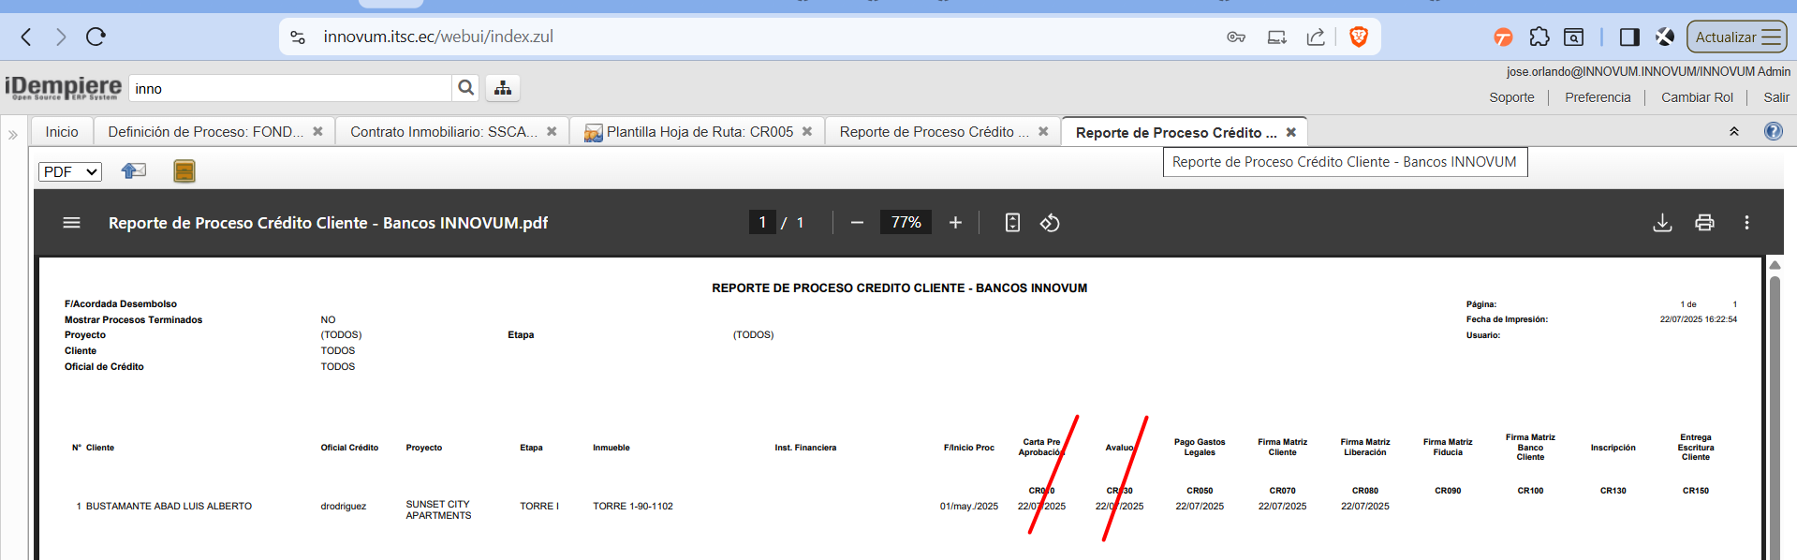Zoom in on the PDF

955,223
